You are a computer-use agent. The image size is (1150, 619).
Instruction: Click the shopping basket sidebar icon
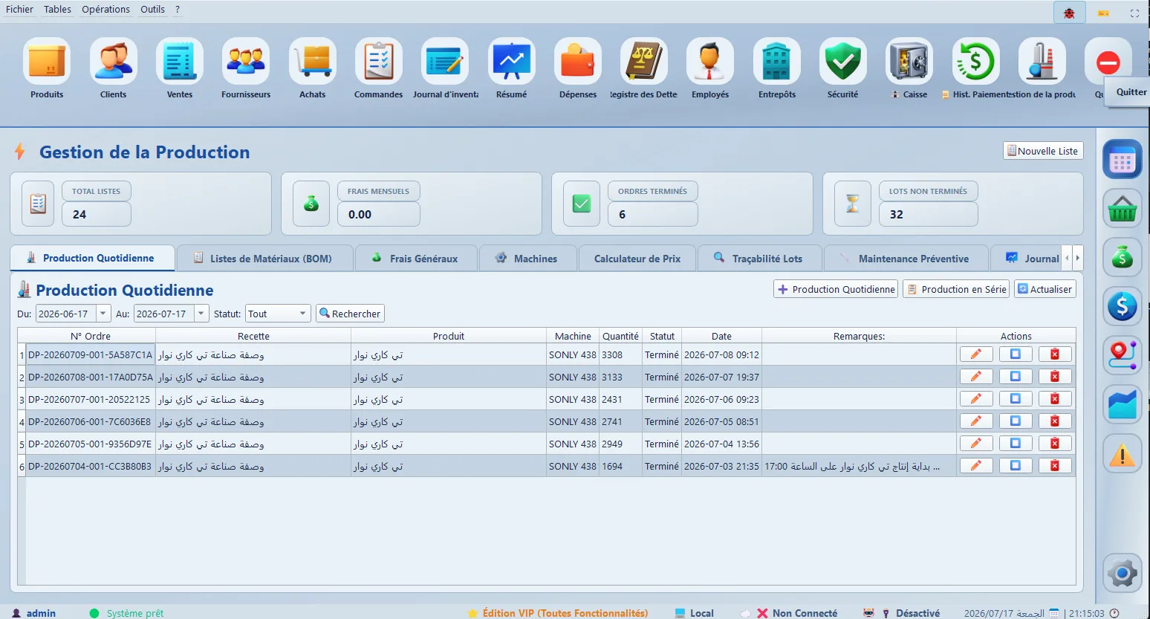(1122, 209)
